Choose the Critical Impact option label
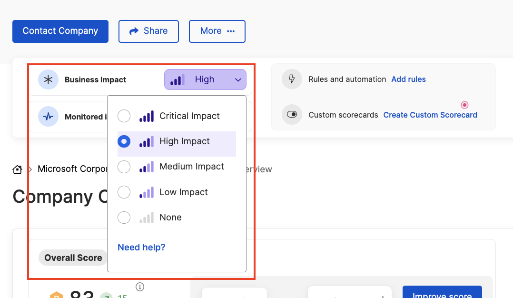The width and height of the screenshot is (513, 298). click(x=189, y=116)
